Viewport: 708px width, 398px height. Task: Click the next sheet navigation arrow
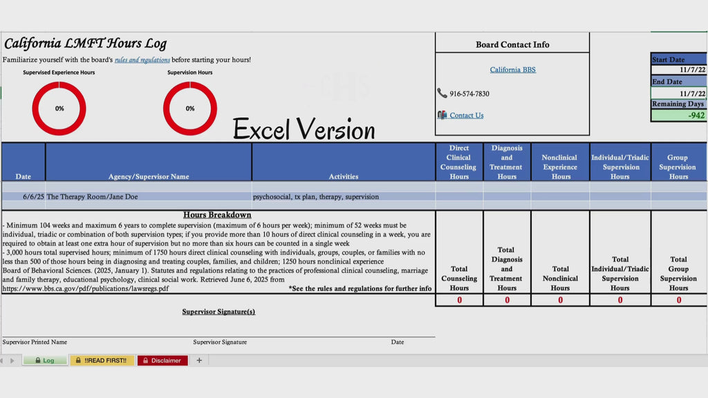coord(12,361)
